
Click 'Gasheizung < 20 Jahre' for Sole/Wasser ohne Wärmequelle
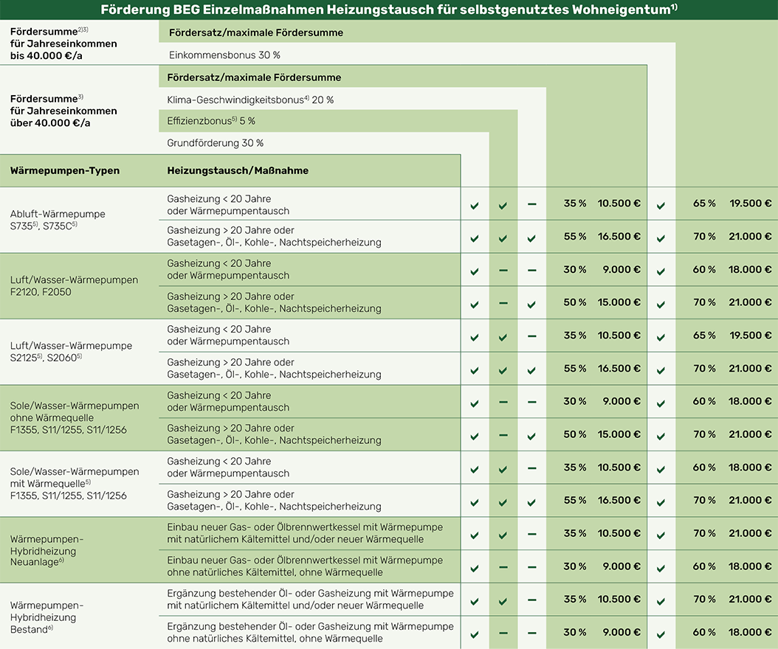tap(218, 395)
